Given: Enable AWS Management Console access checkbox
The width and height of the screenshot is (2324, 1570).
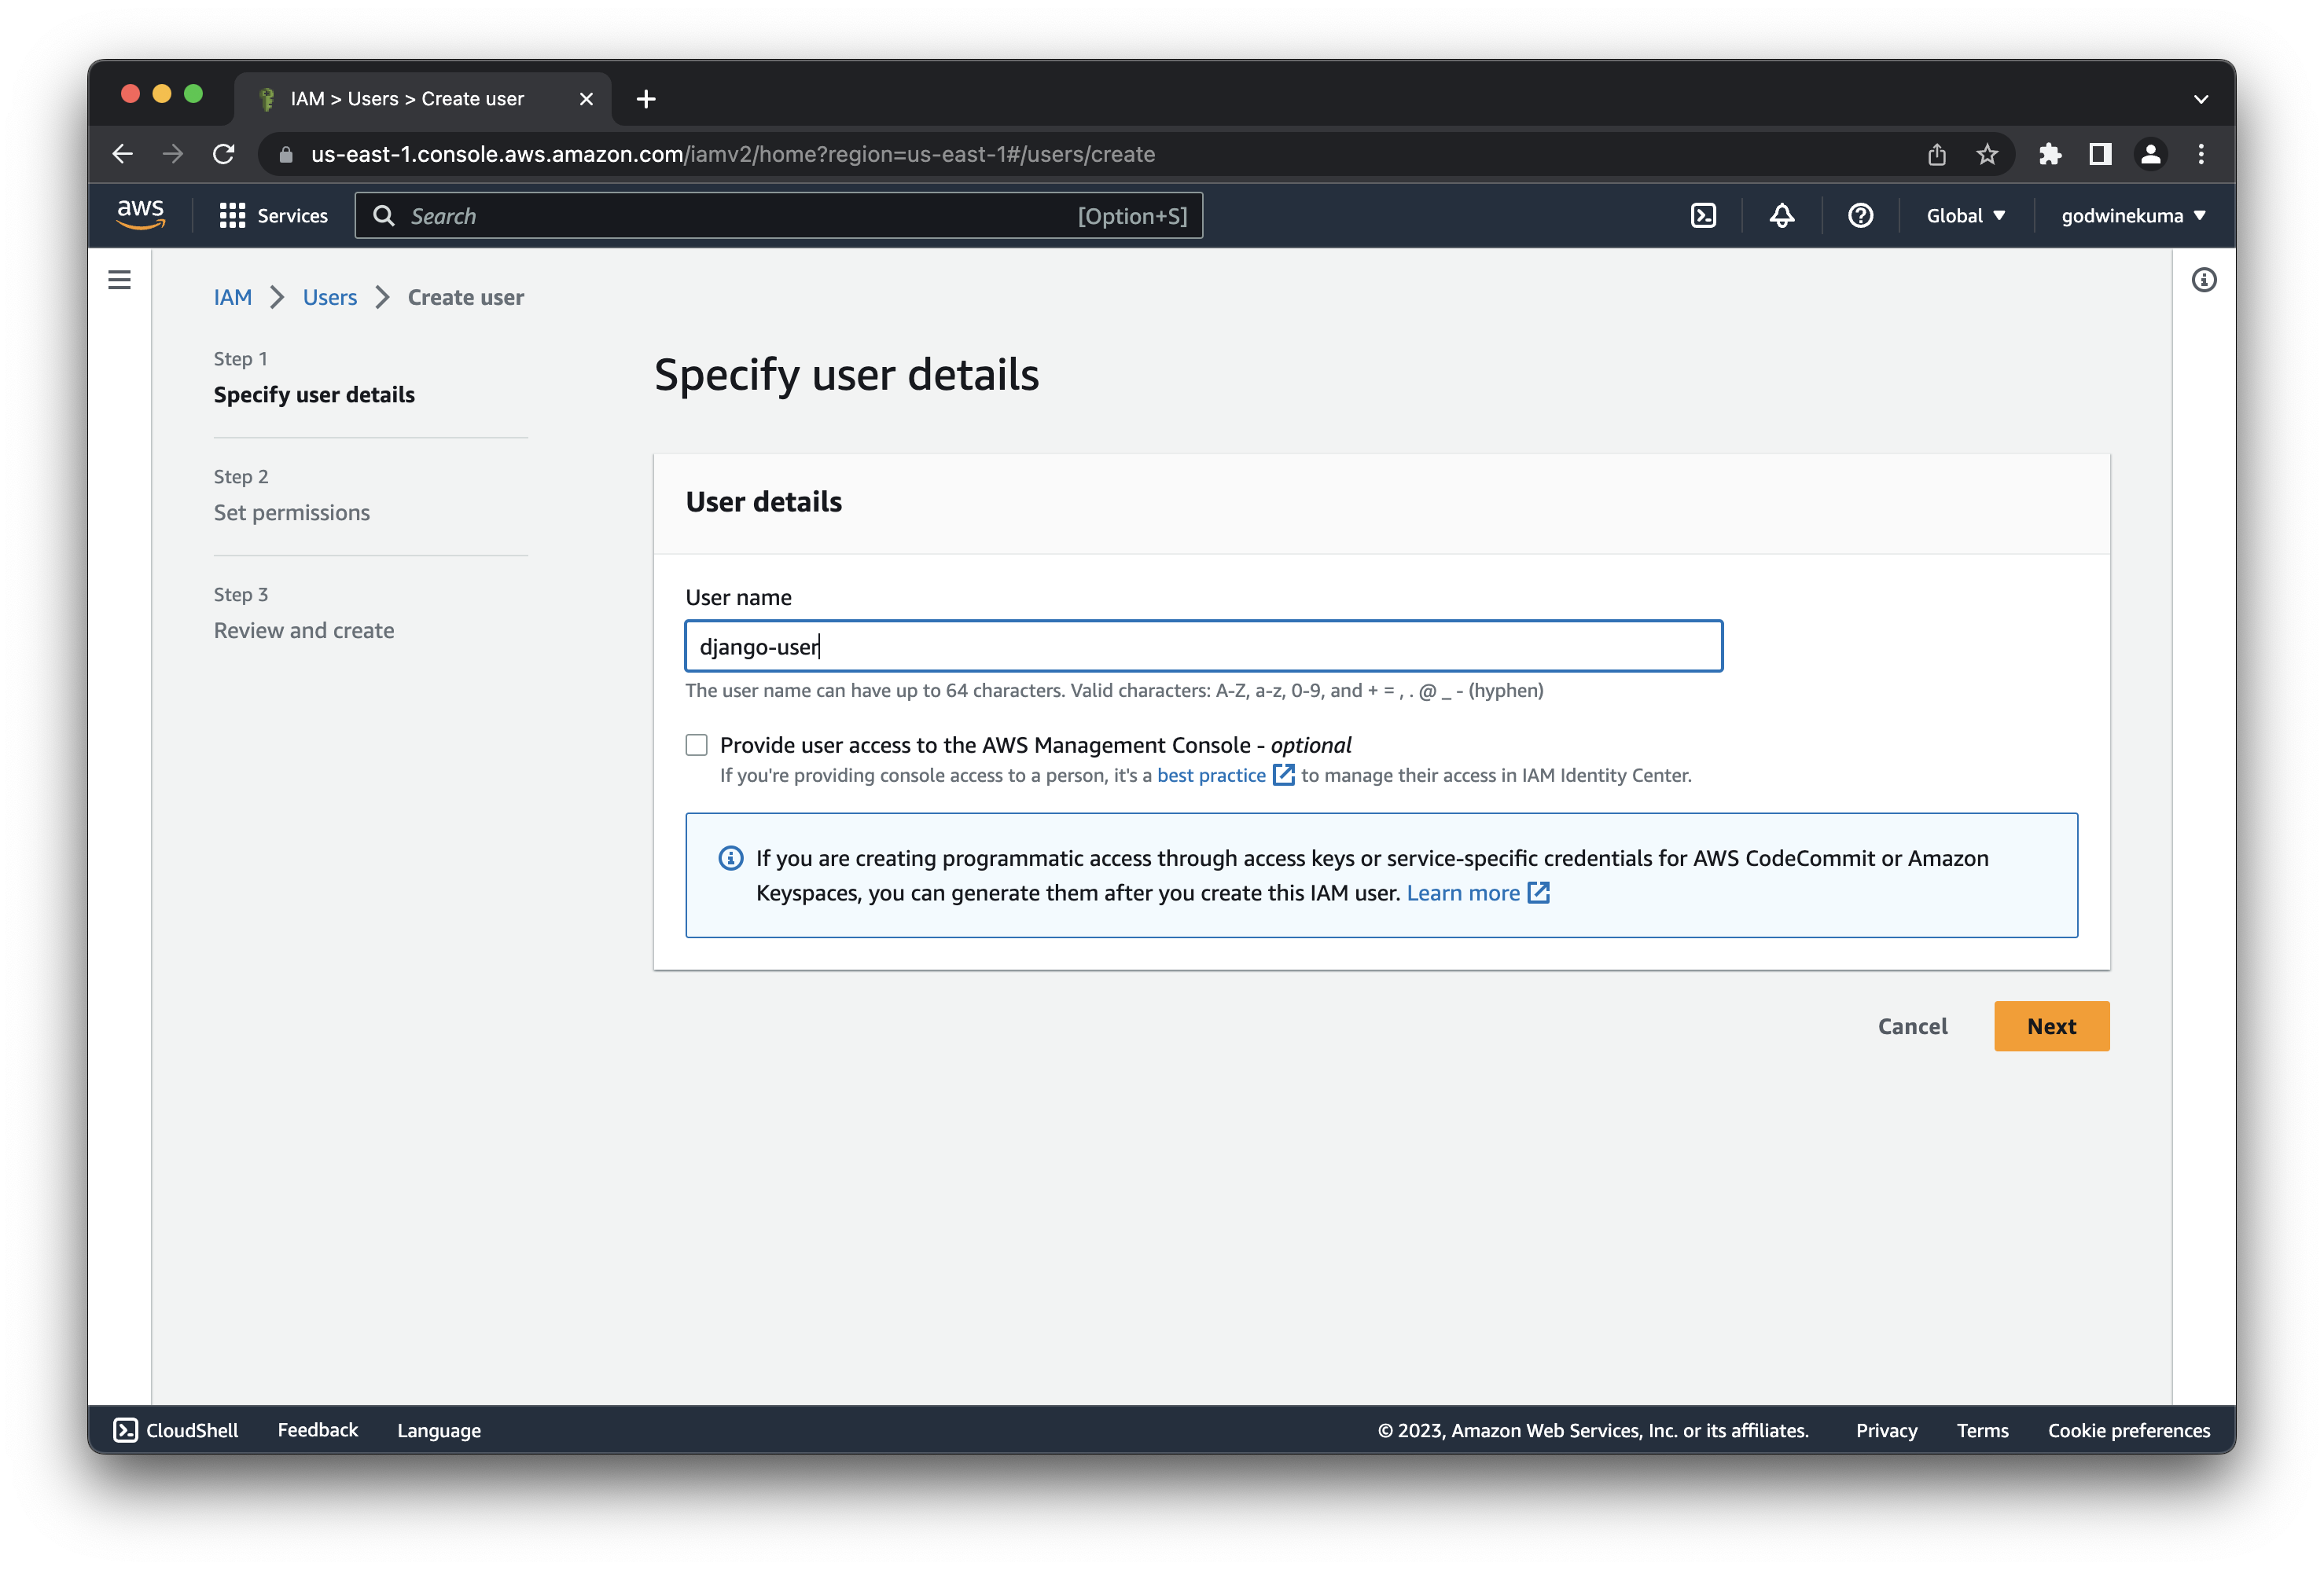Looking at the screenshot, I should click(697, 744).
